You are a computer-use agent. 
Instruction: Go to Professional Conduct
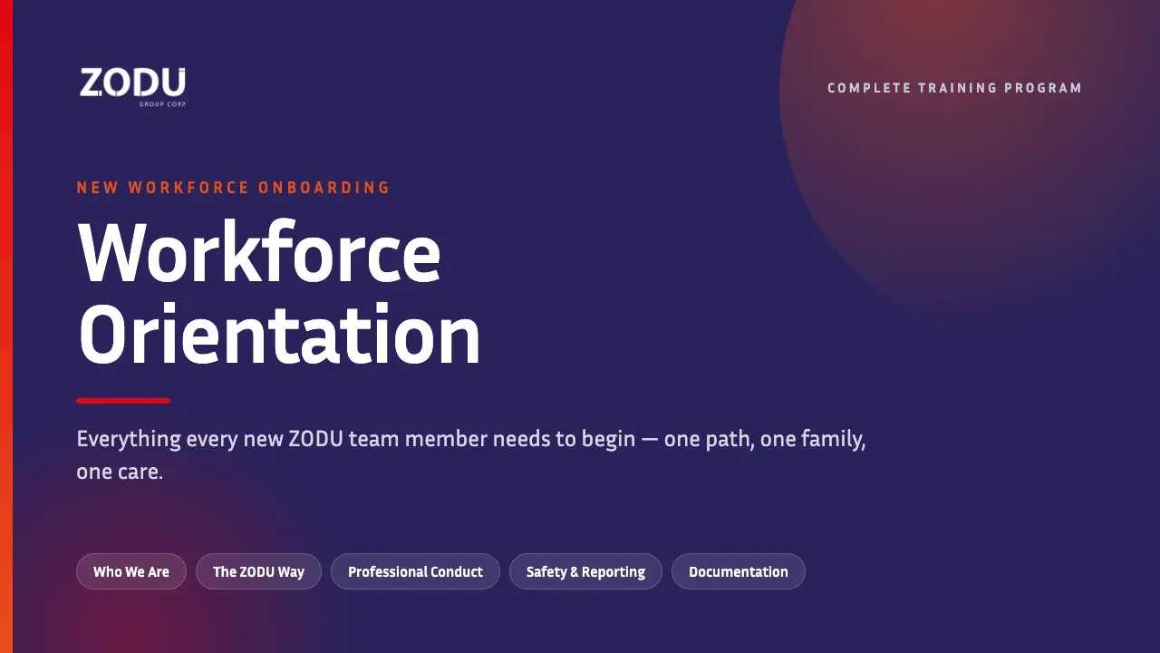tap(415, 571)
